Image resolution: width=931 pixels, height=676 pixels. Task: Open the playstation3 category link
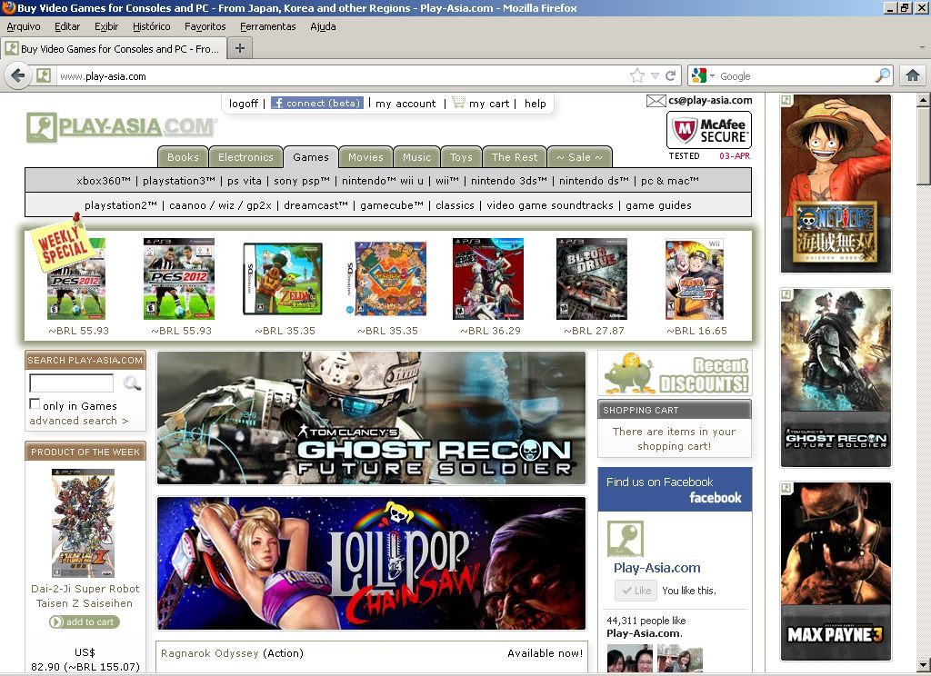pos(179,181)
